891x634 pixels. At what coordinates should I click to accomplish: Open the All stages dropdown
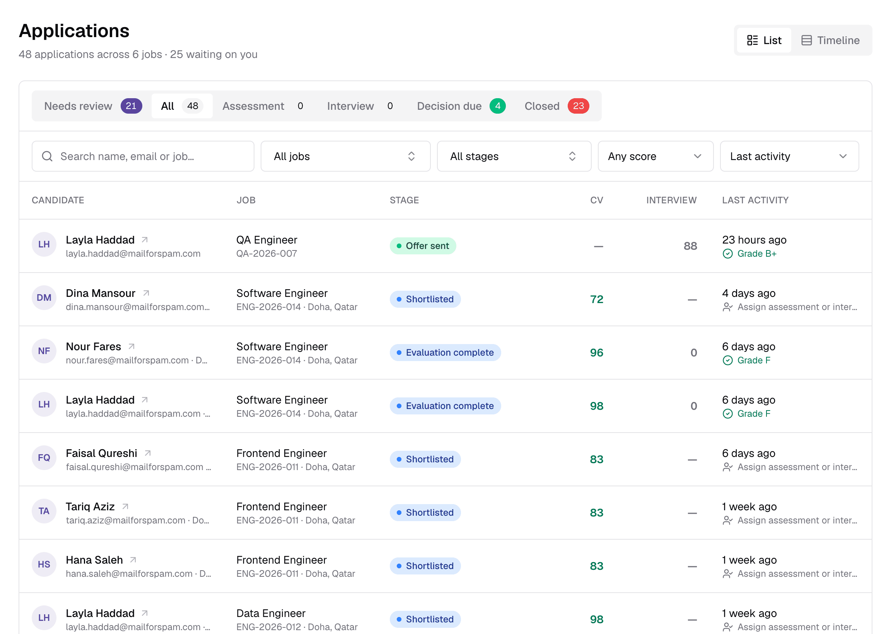tap(514, 157)
